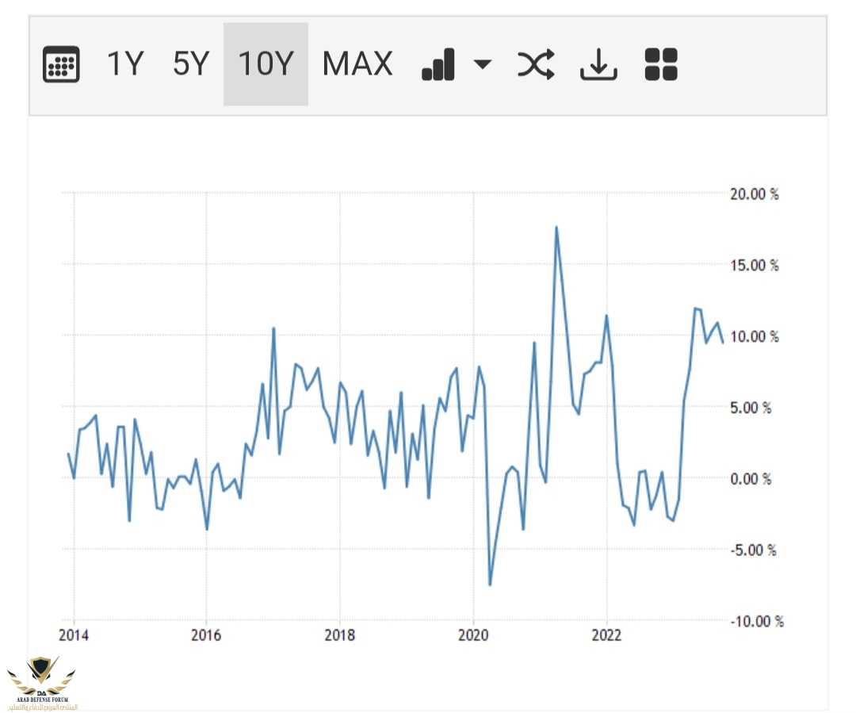The width and height of the screenshot is (856, 713).
Task: Expand the chart type dropdown arrow
Action: click(482, 63)
